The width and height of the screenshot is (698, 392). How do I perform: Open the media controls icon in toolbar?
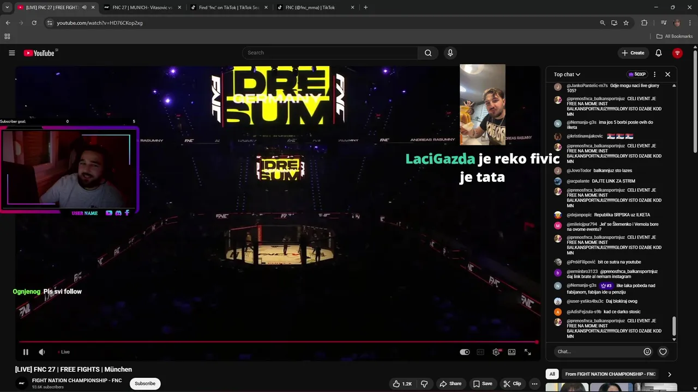tap(663, 23)
